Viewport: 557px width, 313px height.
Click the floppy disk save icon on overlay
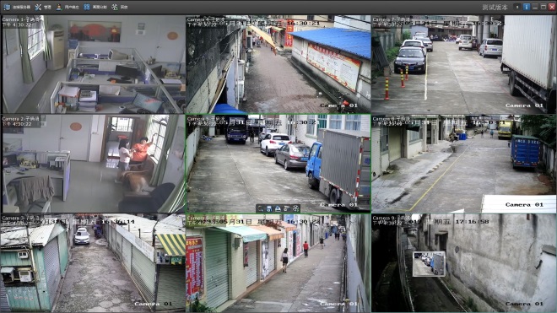[x=269, y=209]
